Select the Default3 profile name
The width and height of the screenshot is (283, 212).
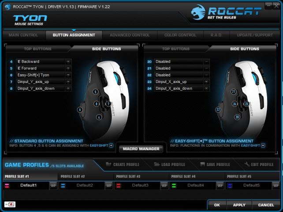point(140,185)
